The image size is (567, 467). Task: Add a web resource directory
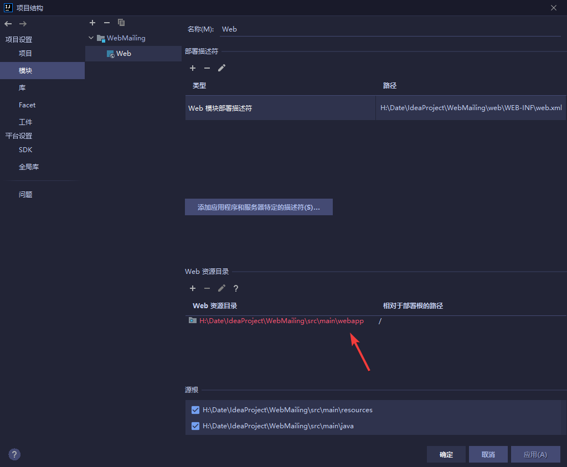coord(193,288)
